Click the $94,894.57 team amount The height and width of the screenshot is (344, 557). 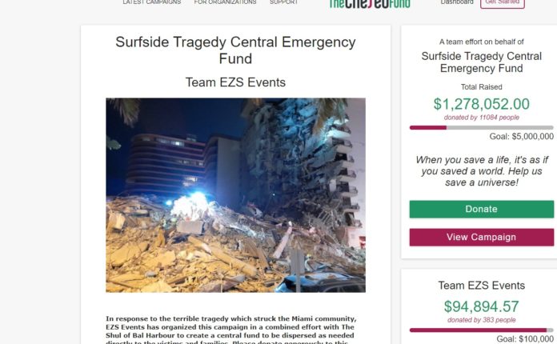481,306
